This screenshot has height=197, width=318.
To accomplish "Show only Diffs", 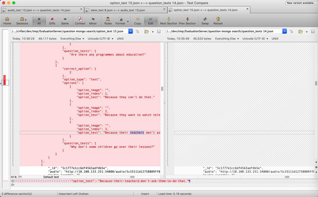I will [52, 21].
